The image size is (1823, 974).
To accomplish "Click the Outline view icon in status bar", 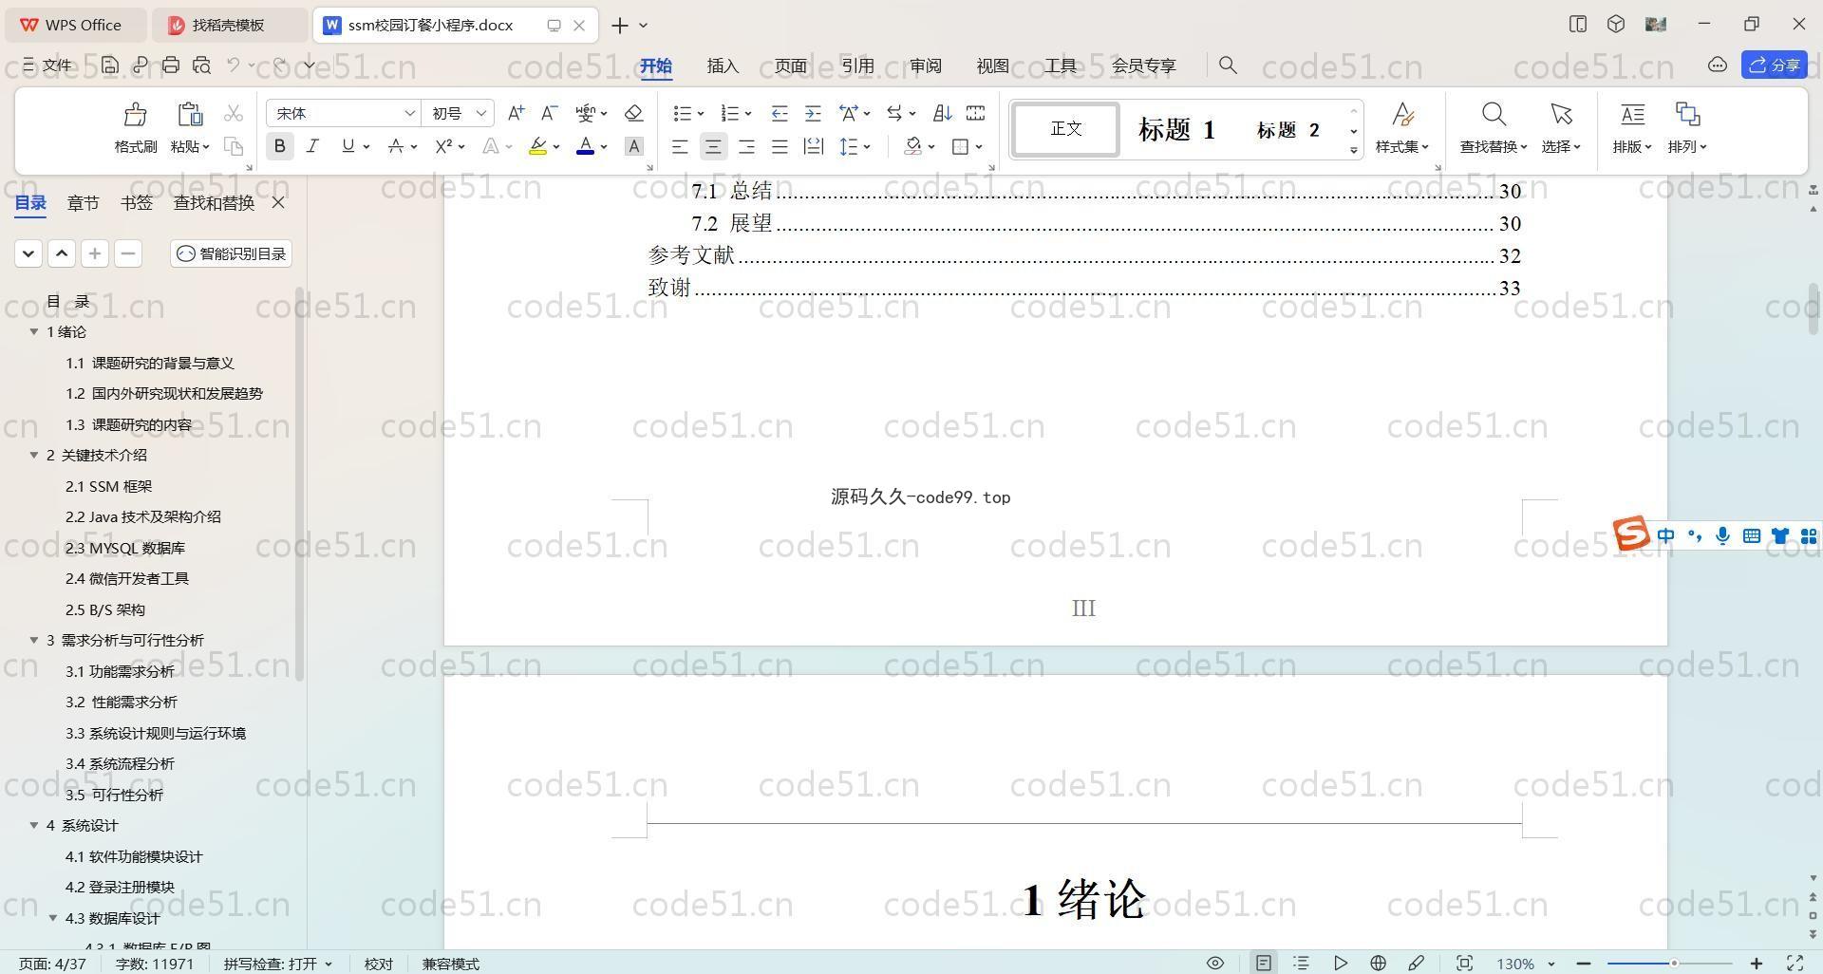I will pos(1302,963).
